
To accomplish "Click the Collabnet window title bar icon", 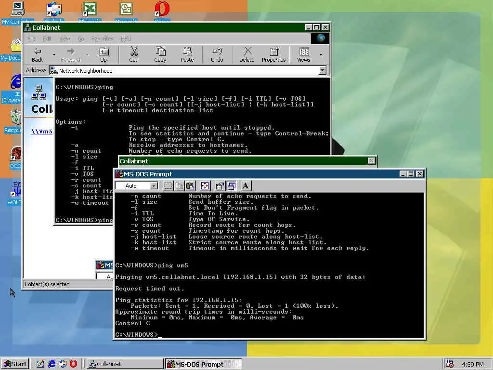I will pyautogui.click(x=27, y=27).
